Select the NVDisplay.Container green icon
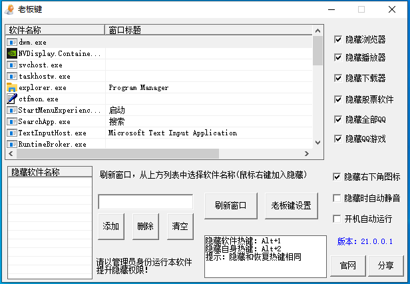The width and height of the screenshot is (410, 284). (x=12, y=53)
